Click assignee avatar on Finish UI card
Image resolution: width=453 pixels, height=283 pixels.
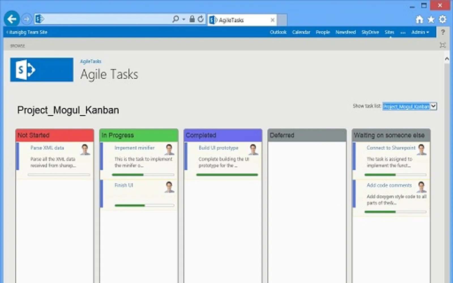(169, 187)
